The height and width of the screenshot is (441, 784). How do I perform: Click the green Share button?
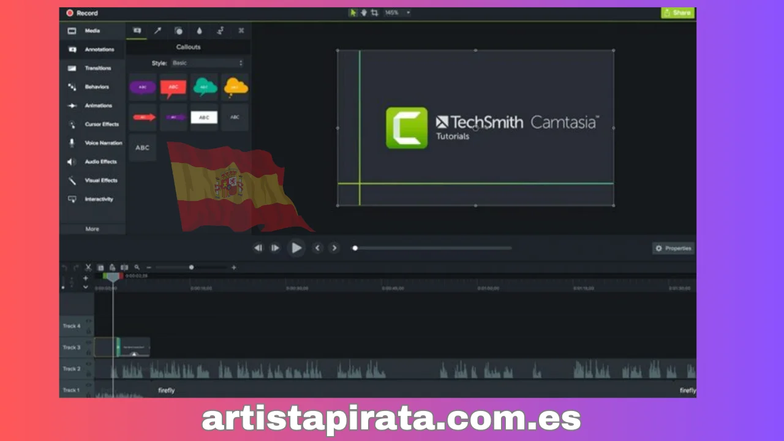677,13
